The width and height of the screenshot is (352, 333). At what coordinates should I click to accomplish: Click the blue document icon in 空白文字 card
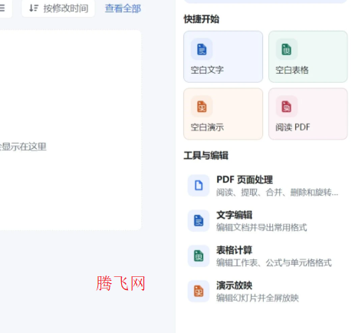click(202, 49)
